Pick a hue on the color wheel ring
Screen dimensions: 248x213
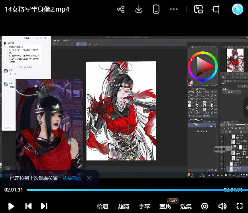tap(203, 66)
